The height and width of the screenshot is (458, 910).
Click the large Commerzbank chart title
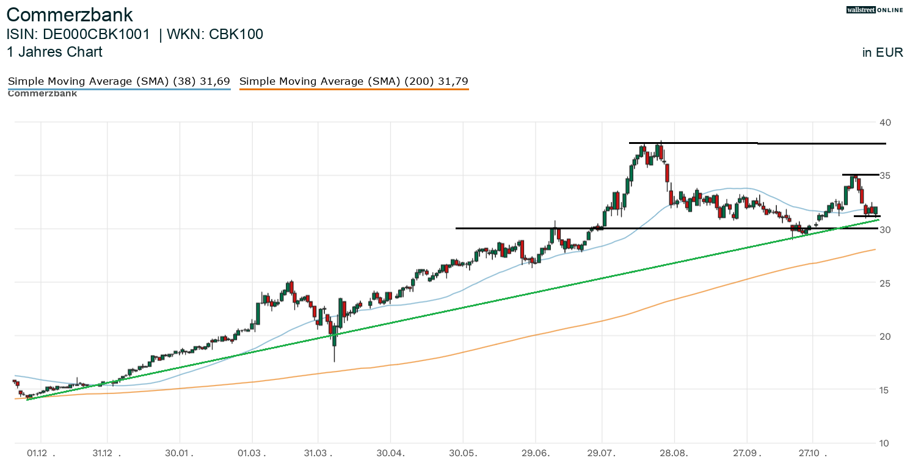[x=70, y=15]
